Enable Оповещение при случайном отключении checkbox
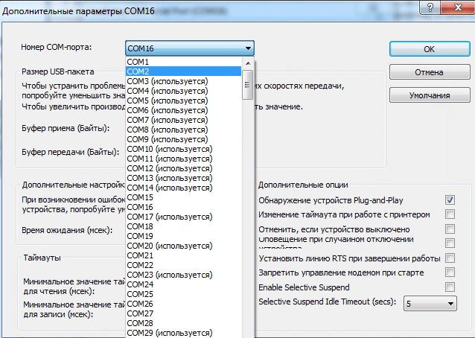This screenshot has width=475, height=338. point(450,243)
